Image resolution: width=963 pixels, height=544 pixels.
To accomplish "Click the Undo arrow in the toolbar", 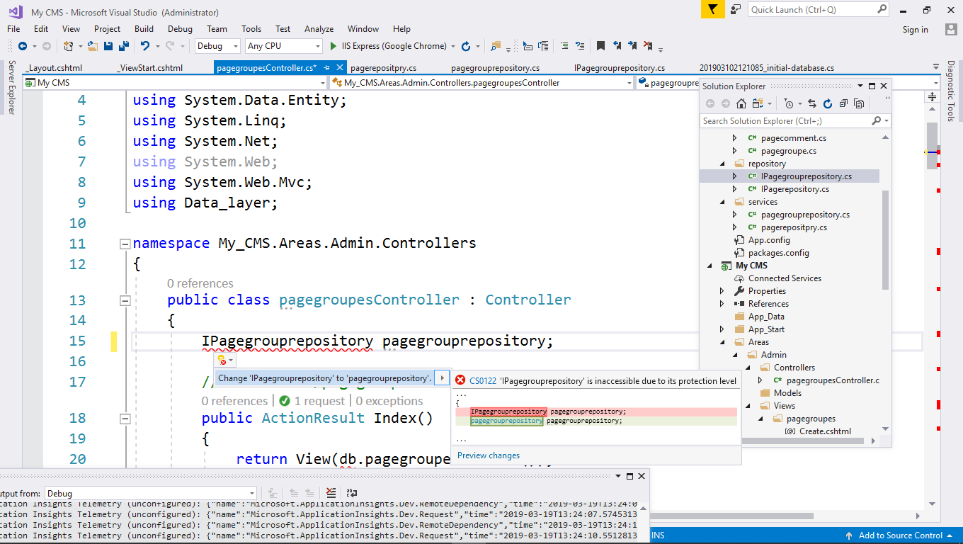I will [x=145, y=46].
